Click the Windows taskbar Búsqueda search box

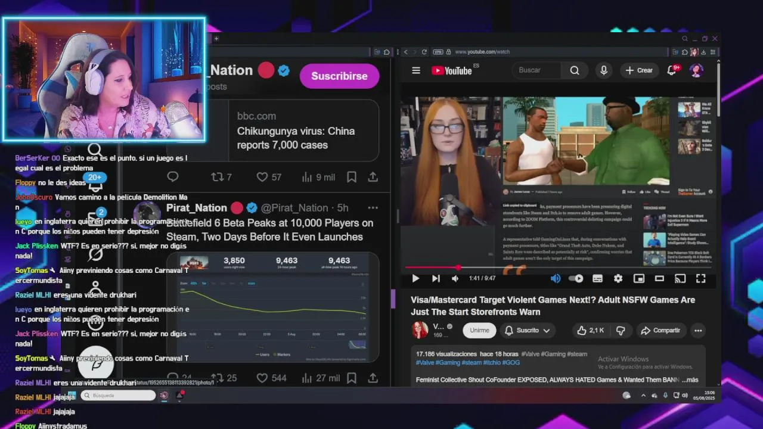click(x=117, y=395)
